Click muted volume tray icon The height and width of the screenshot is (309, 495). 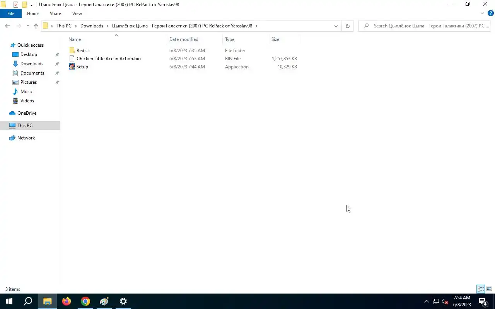pos(445,301)
